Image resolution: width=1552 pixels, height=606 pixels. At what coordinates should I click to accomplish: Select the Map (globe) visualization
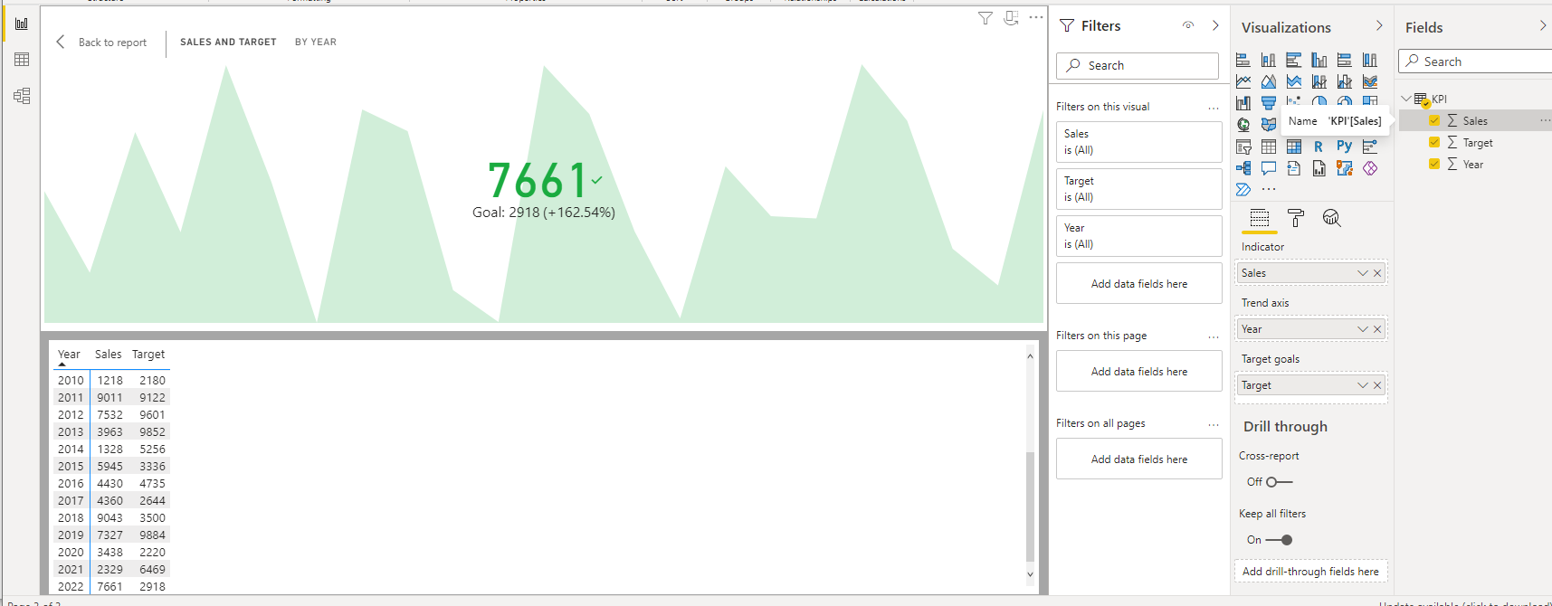pyautogui.click(x=1243, y=125)
